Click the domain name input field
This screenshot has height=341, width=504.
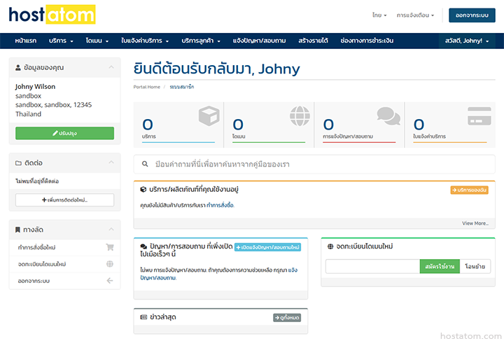point(372,266)
